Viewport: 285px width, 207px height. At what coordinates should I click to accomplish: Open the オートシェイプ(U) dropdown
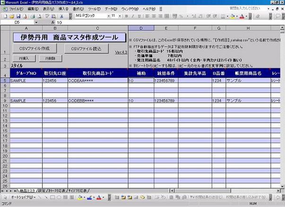[x=23, y=197]
